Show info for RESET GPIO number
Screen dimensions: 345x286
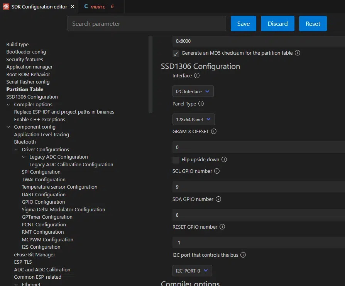click(x=222, y=227)
